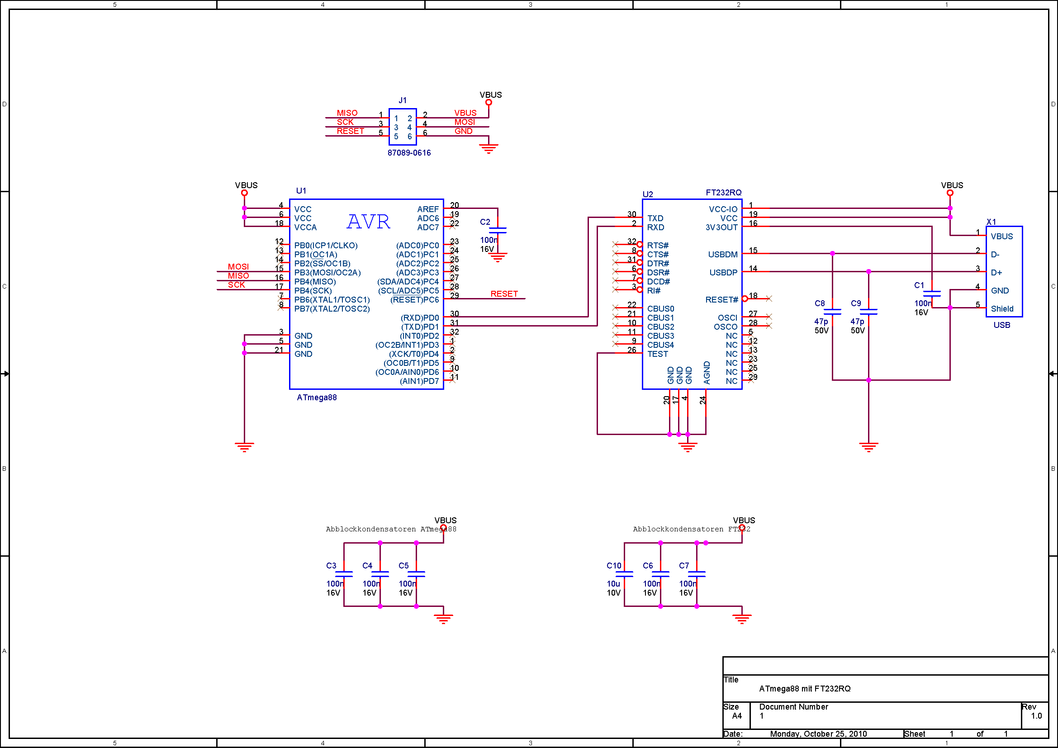
Task: Click the AVR logo inside U1
Action: (368, 222)
